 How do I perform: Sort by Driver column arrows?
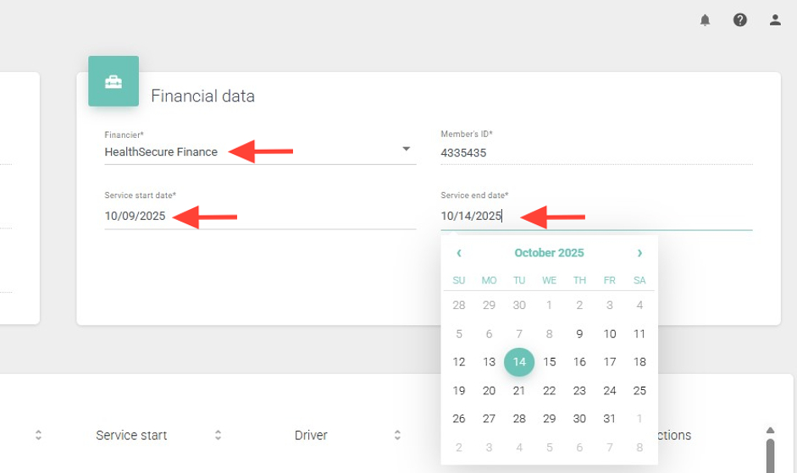tap(397, 435)
